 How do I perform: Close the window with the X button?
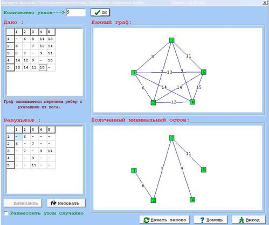pos(265,3)
